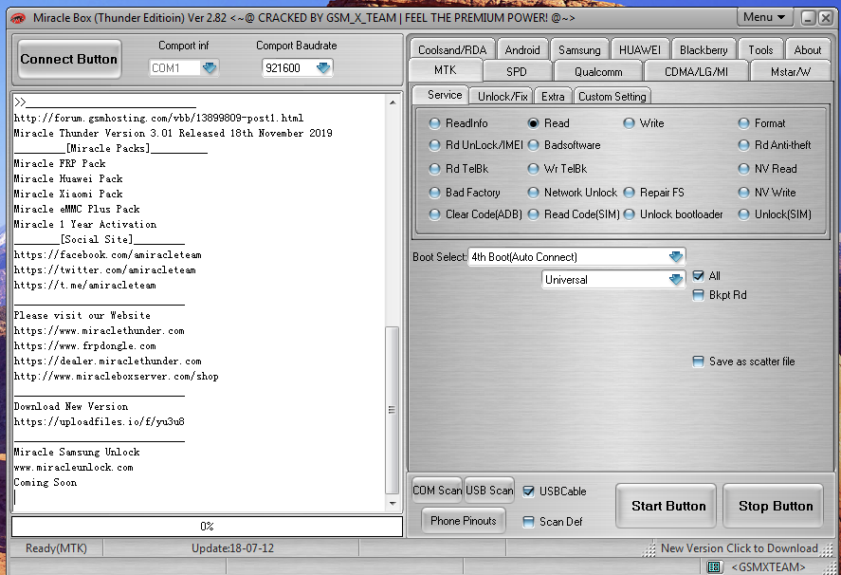Click the COM Scan button
This screenshot has width=841, height=575.
[x=437, y=491]
